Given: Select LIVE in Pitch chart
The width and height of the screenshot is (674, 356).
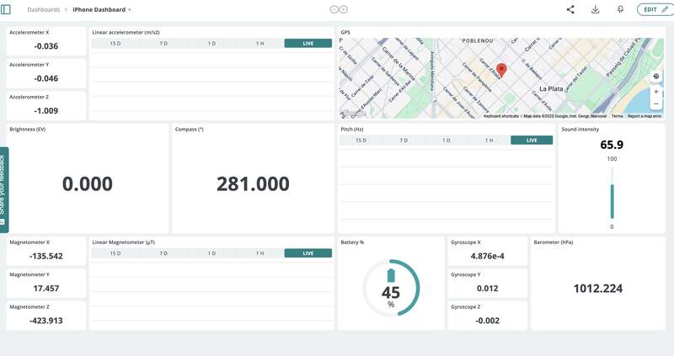Looking at the screenshot, I should point(532,140).
